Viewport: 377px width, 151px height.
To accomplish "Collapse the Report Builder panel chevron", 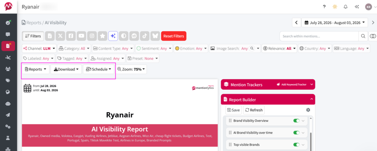I will tap(312, 99).
